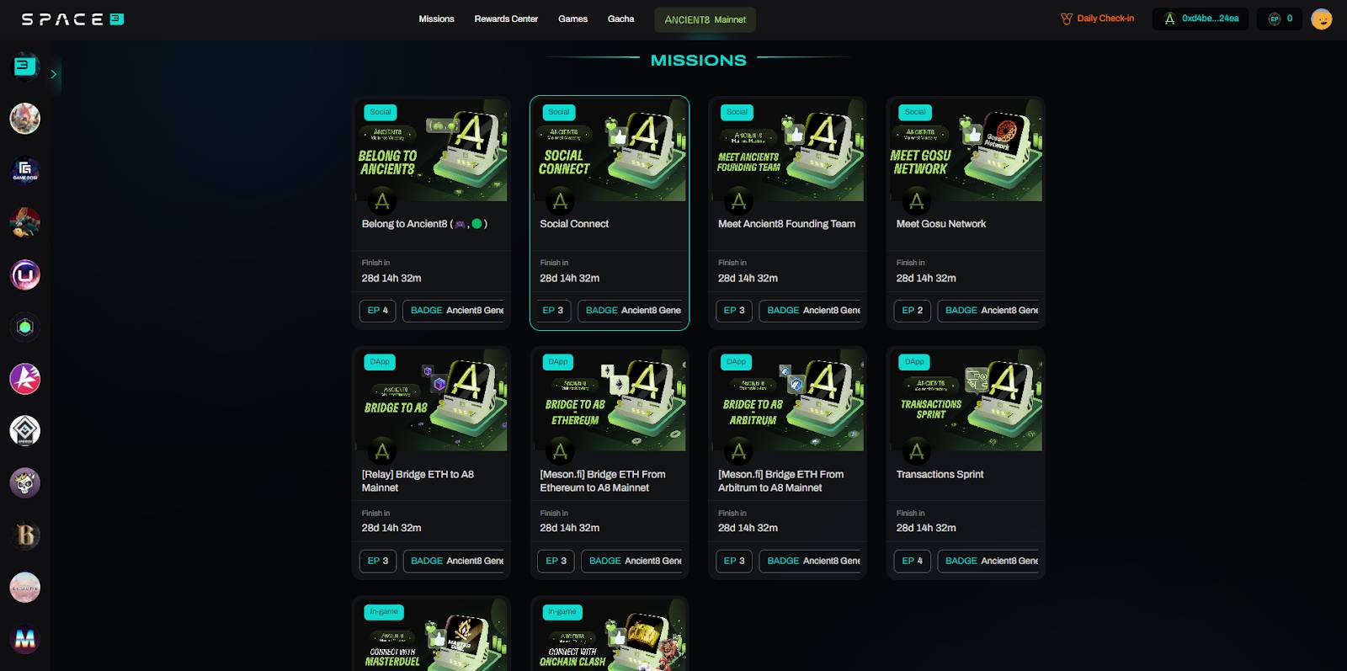Open the pink star sidebar community
This screenshot has width=1347, height=671.
coord(25,379)
